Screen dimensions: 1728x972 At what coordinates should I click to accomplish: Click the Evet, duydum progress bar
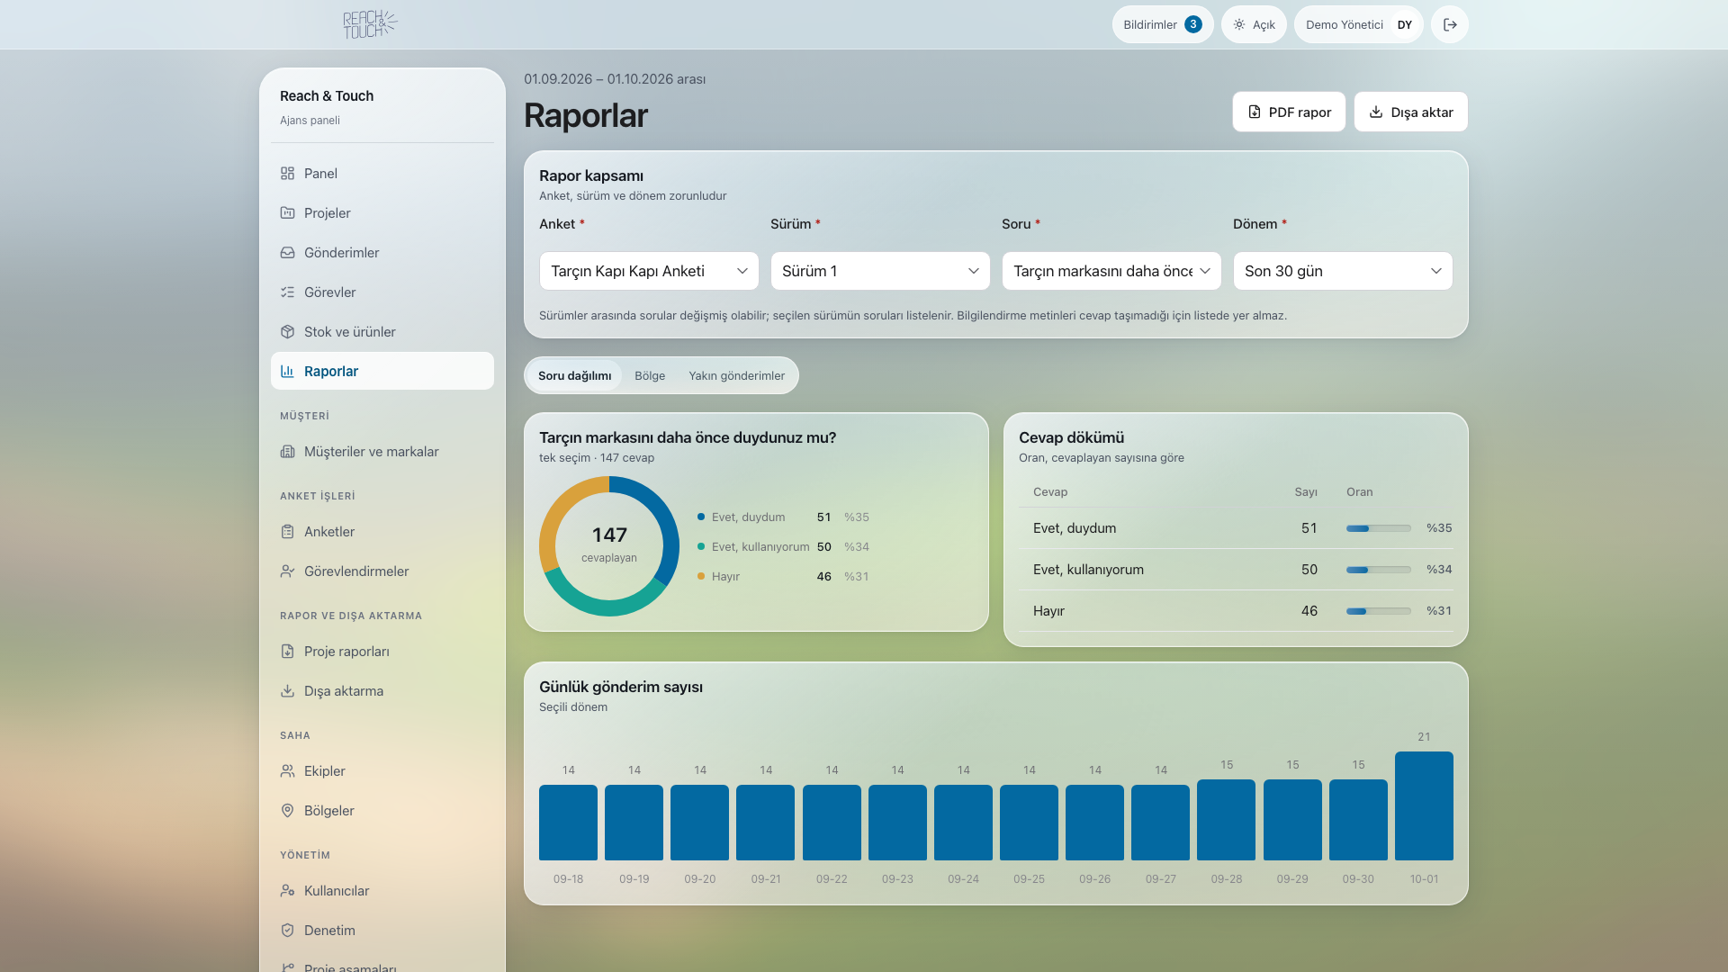[x=1378, y=528]
